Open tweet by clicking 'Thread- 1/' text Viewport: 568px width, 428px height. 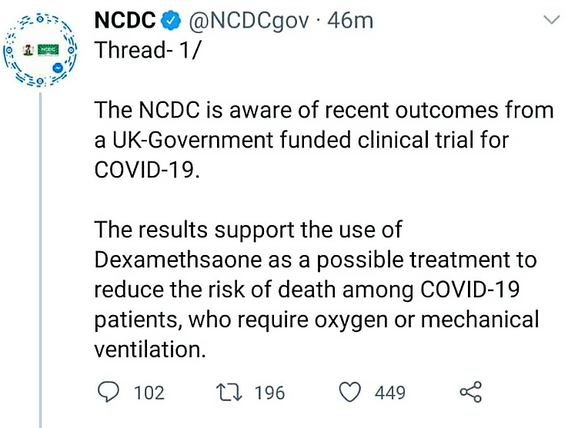147,50
